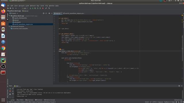Select the .ipynb_checkpoints folder
The width and height of the screenshot is (184, 103).
pos(20,18)
